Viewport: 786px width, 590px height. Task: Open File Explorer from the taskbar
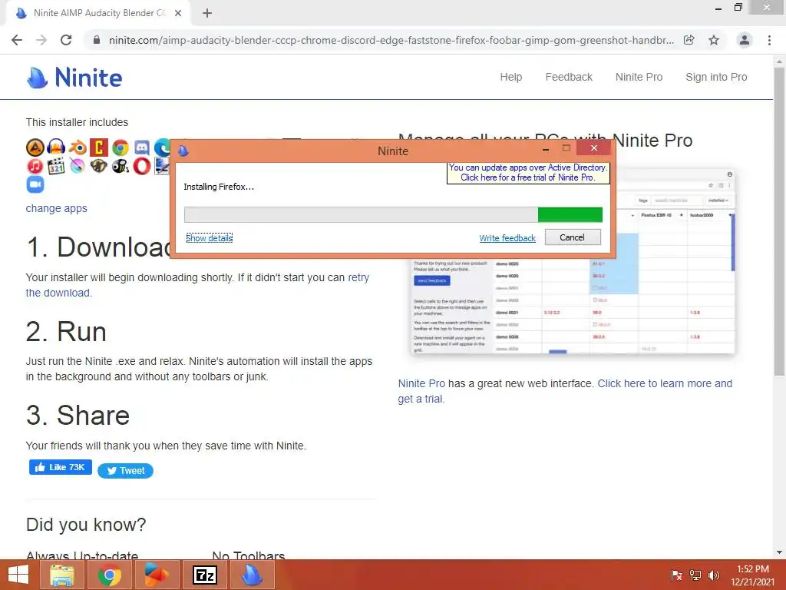click(62, 575)
